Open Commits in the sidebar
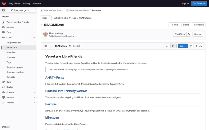This screenshot has height=130, width=209. point(11,57)
